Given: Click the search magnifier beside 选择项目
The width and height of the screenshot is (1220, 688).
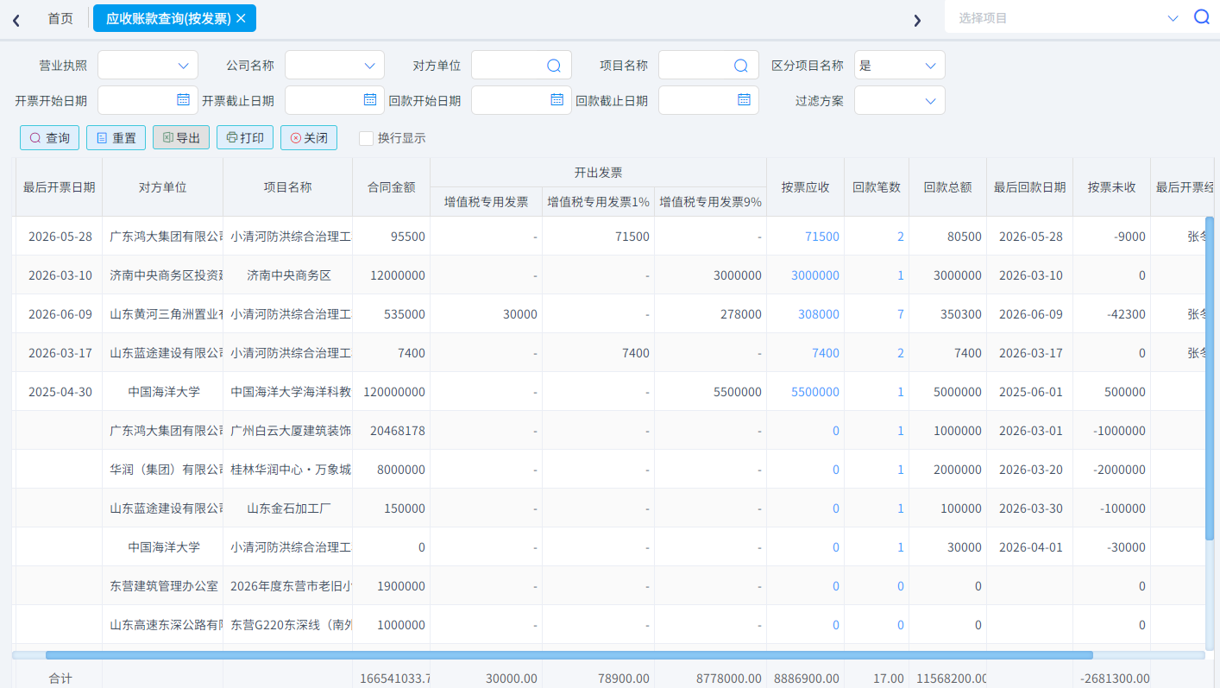Looking at the screenshot, I should pos(1202,17).
